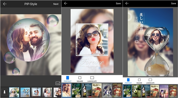The height and width of the screenshot is (98, 178).
Task: Choose the sunglasses woman bubble style thumbnail
Action: tap(57, 92)
